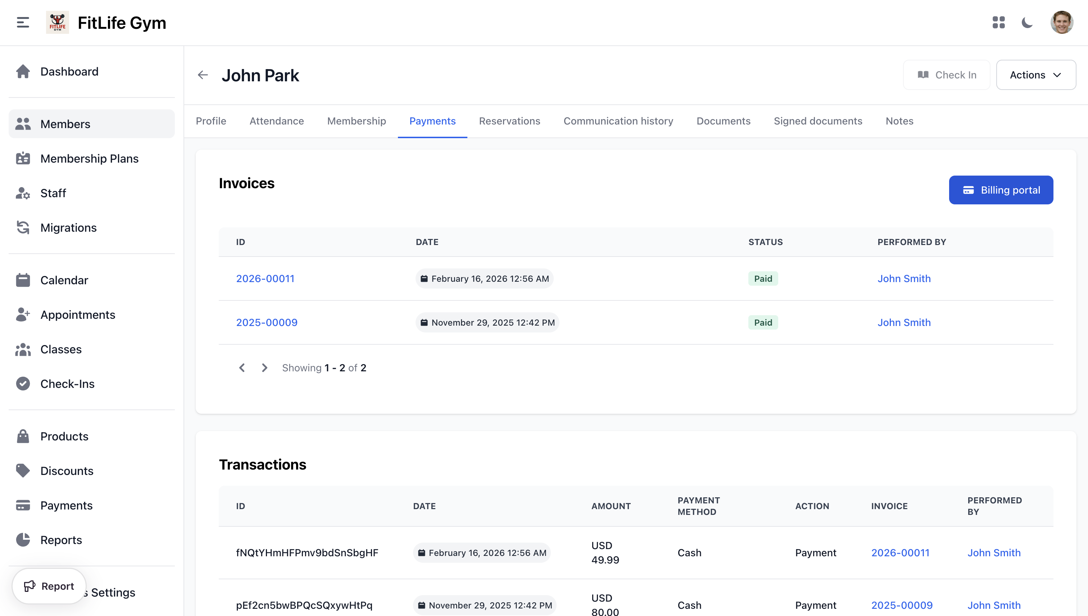Open the Check-Ins section
The height and width of the screenshot is (616, 1088).
click(67, 384)
